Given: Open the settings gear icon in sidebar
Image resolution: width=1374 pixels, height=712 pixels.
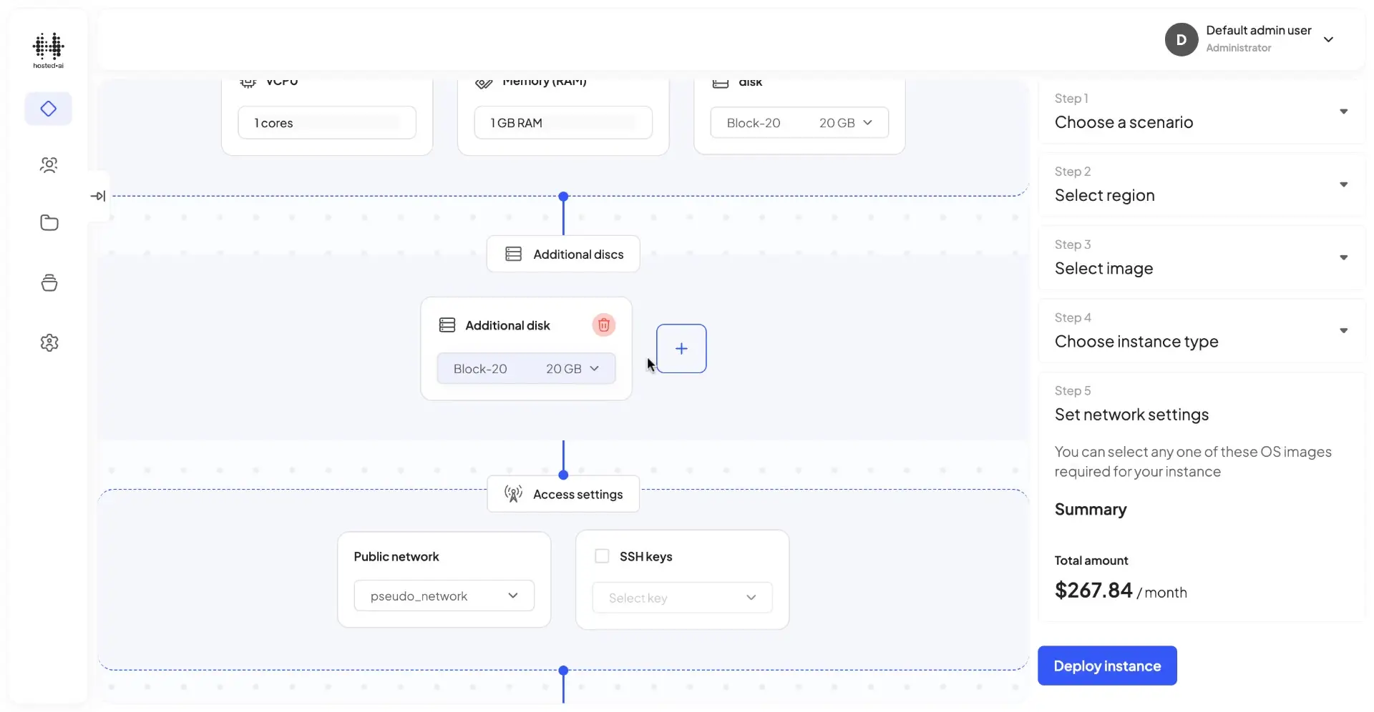Looking at the screenshot, I should click(x=48, y=342).
